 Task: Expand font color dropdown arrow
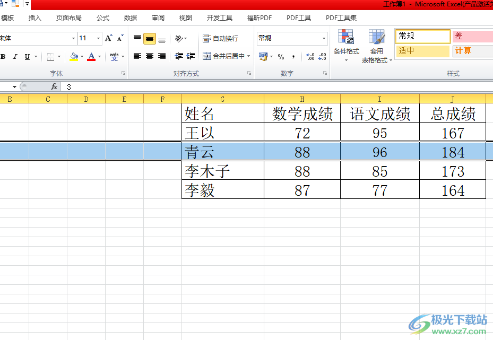click(x=99, y=57)
